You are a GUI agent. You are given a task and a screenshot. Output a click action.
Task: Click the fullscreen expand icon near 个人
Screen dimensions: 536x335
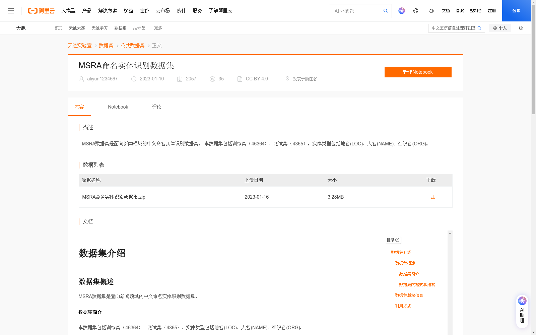tap(521, 28)
